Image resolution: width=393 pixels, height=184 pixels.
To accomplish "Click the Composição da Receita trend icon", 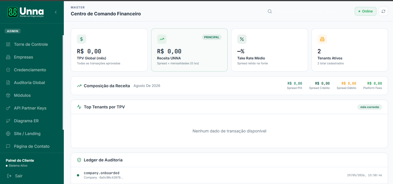I will coord(79,86).
